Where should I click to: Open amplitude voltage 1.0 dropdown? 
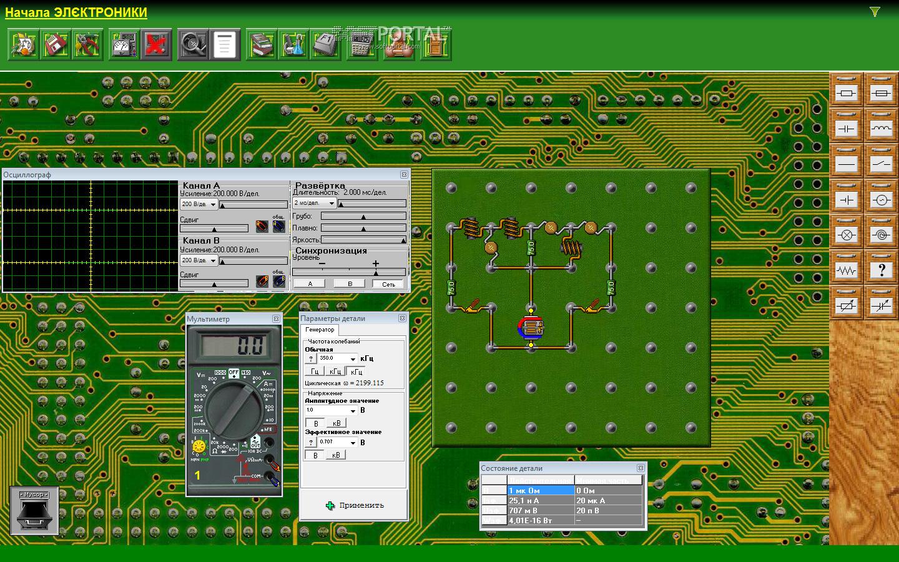pyautogui.click(x=331, y=410)
